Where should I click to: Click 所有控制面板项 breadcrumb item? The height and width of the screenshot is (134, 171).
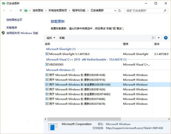(58, 11)
